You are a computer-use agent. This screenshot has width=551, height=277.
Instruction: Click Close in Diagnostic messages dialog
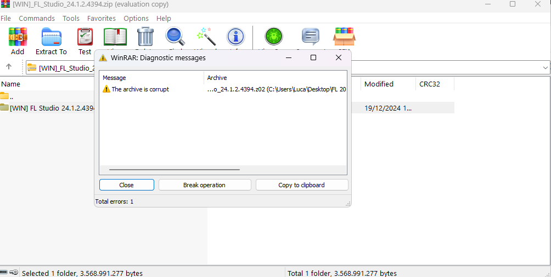click(127, 185)
